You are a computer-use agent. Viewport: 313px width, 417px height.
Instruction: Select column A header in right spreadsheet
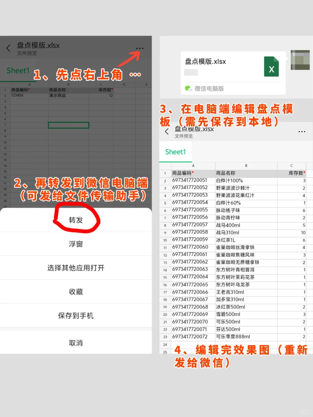(193, 166)
